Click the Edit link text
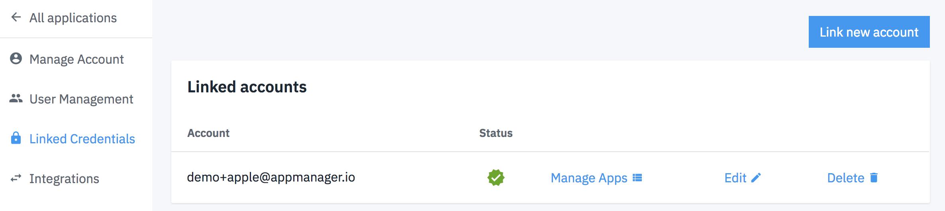 coord(735,178)
